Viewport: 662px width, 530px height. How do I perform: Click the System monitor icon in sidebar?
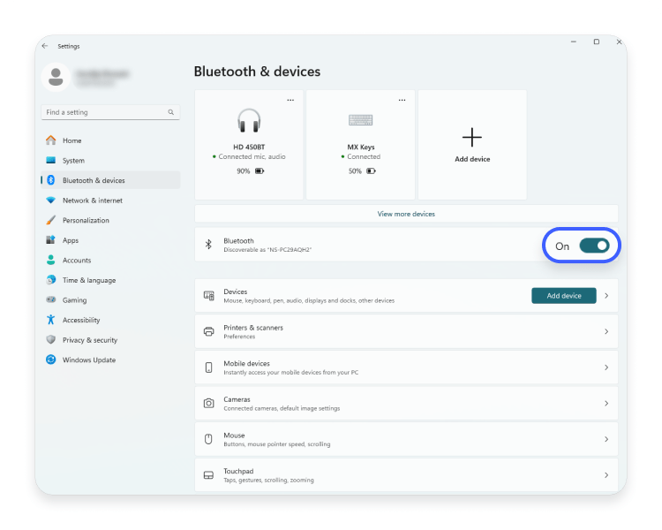tap(50, 160)
